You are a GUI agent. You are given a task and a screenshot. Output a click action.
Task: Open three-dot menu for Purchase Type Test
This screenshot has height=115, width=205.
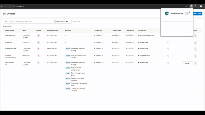click(195, 63)
